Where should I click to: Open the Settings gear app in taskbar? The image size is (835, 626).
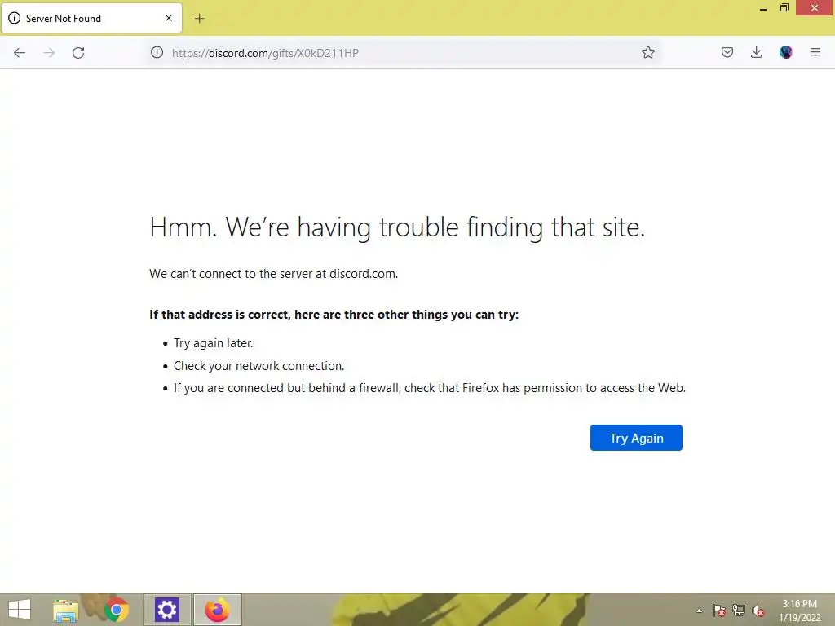pyautogui.click(x=166, y=610)
